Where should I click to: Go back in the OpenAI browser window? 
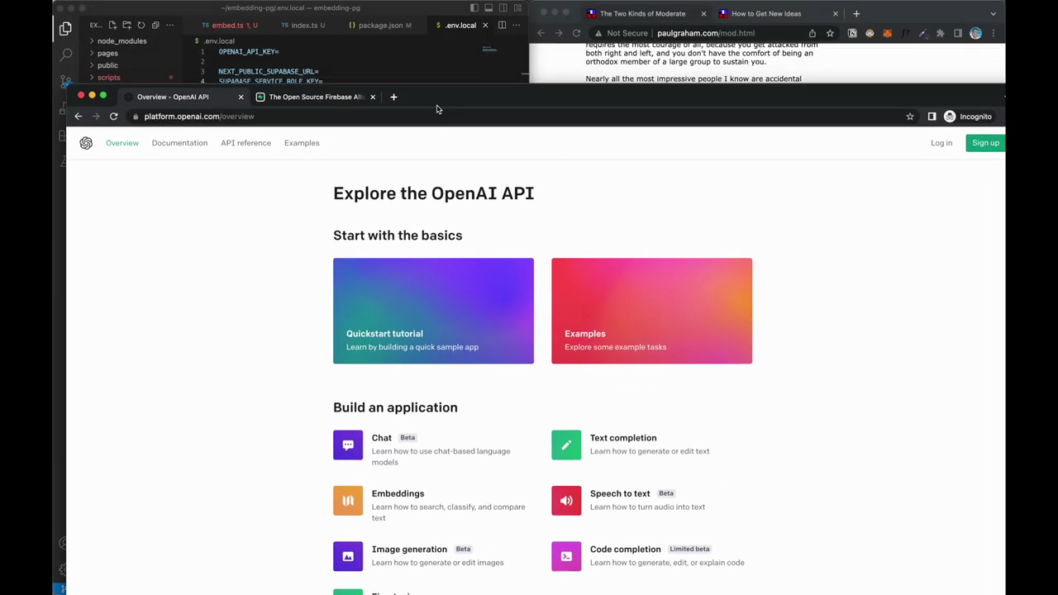click(79, 117)
